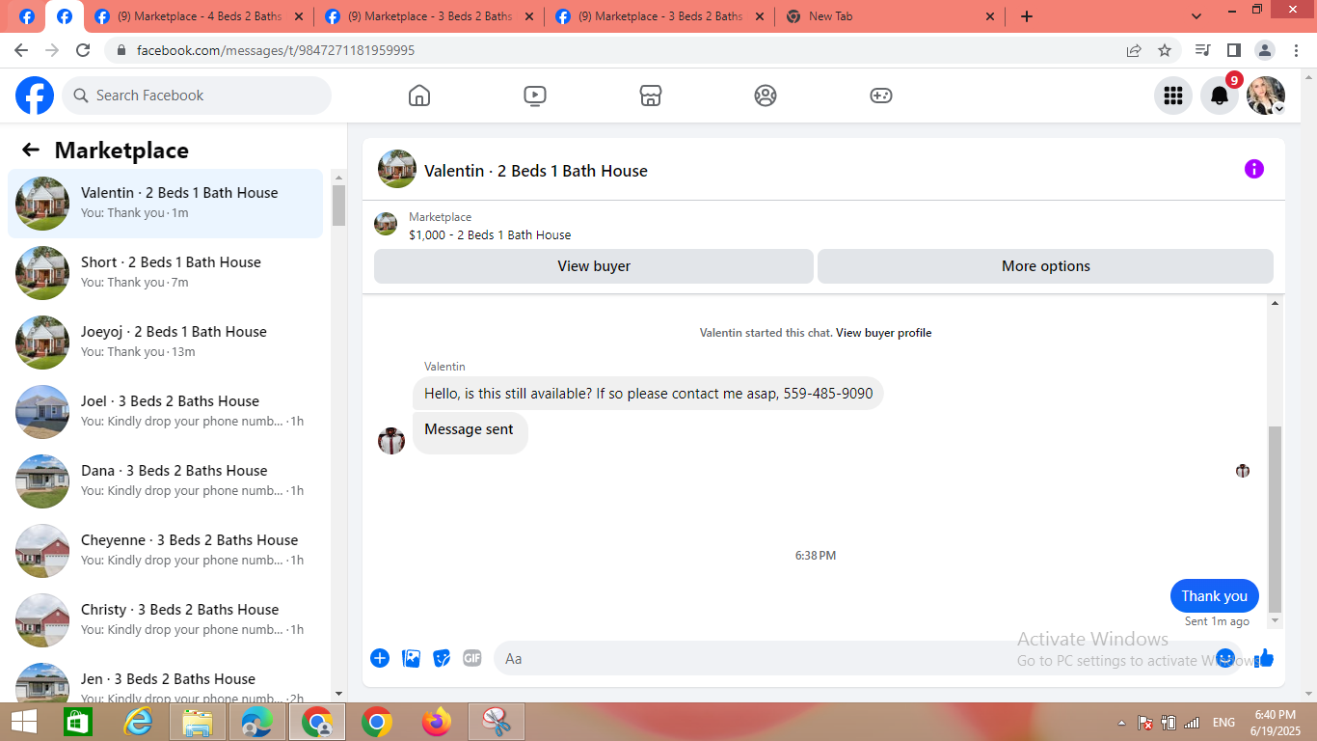Click the Search Facebook field

click(197, 96)
